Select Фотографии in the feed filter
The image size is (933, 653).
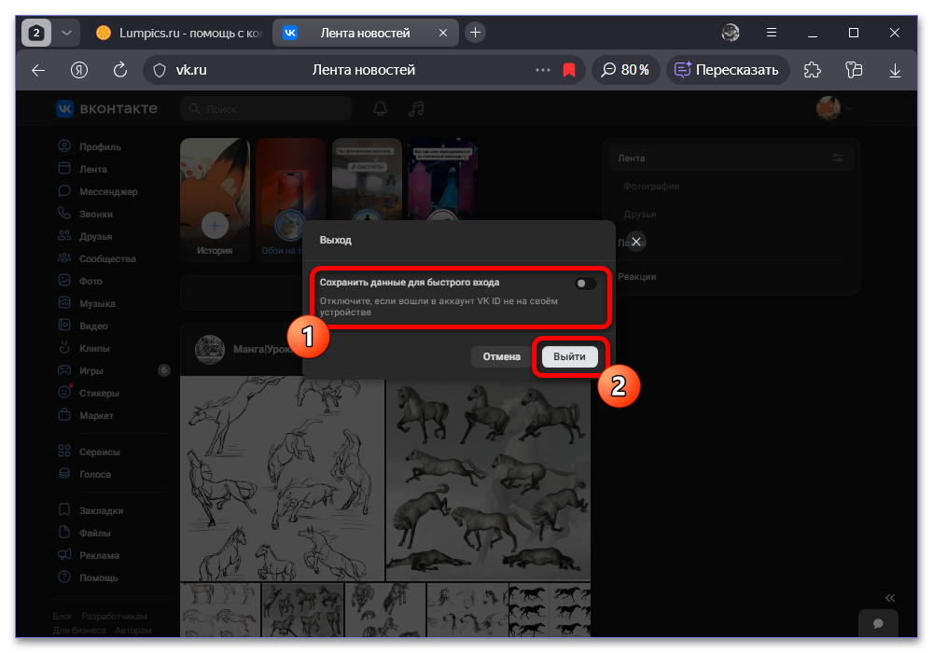pos(651,187)
